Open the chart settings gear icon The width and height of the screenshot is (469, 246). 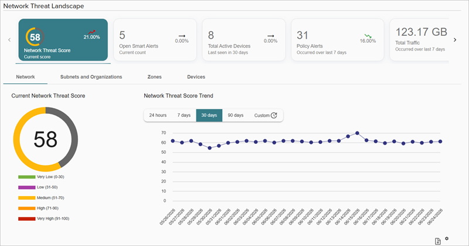(x=447, y=238)
